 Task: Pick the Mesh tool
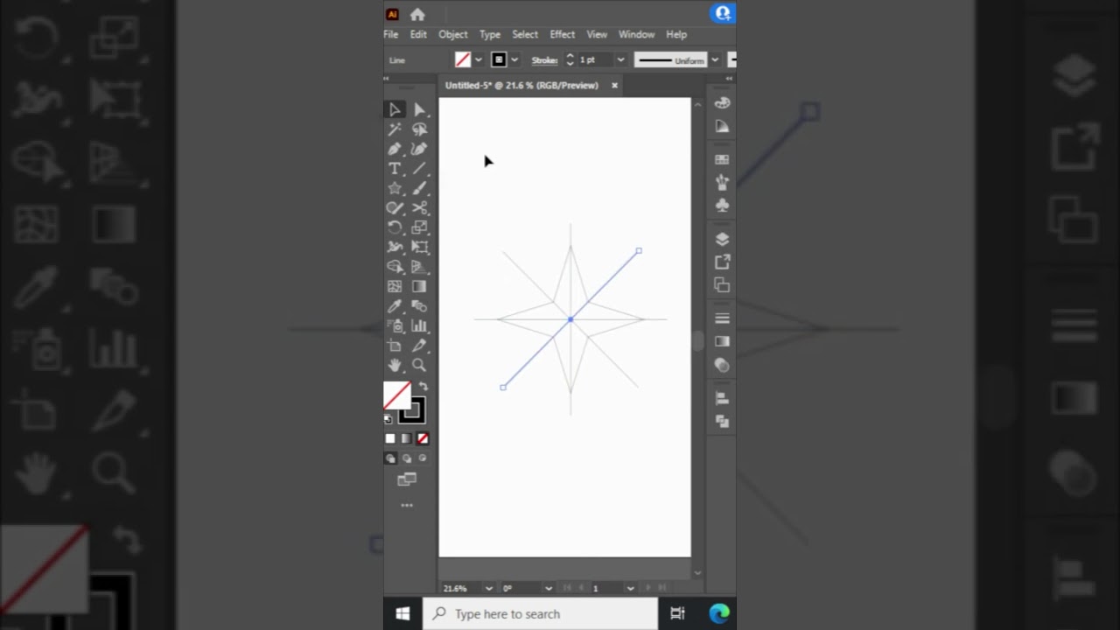395,286
